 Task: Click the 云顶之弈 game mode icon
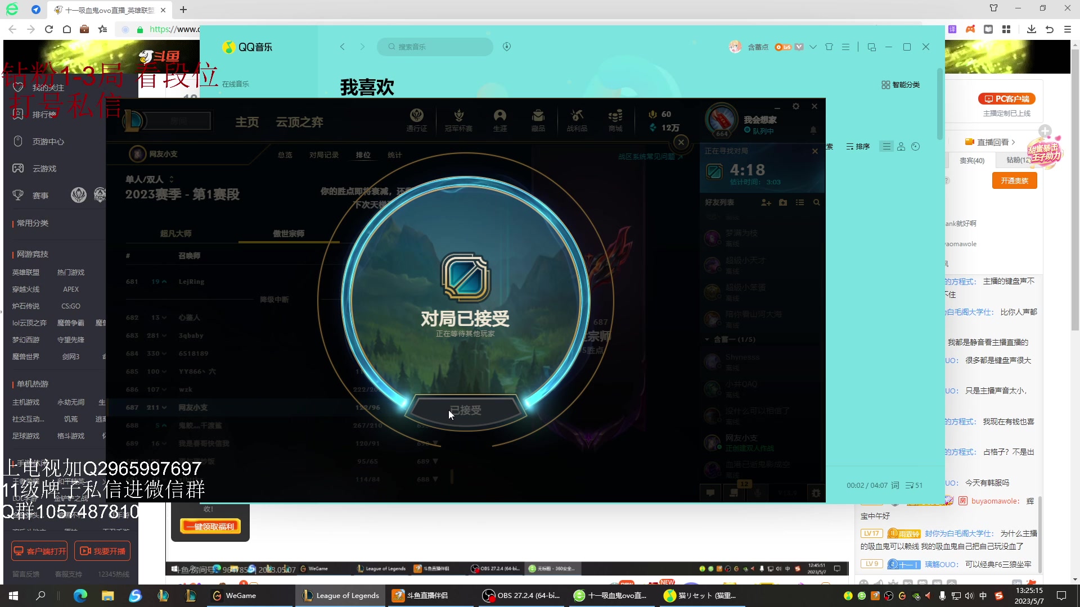300,121
